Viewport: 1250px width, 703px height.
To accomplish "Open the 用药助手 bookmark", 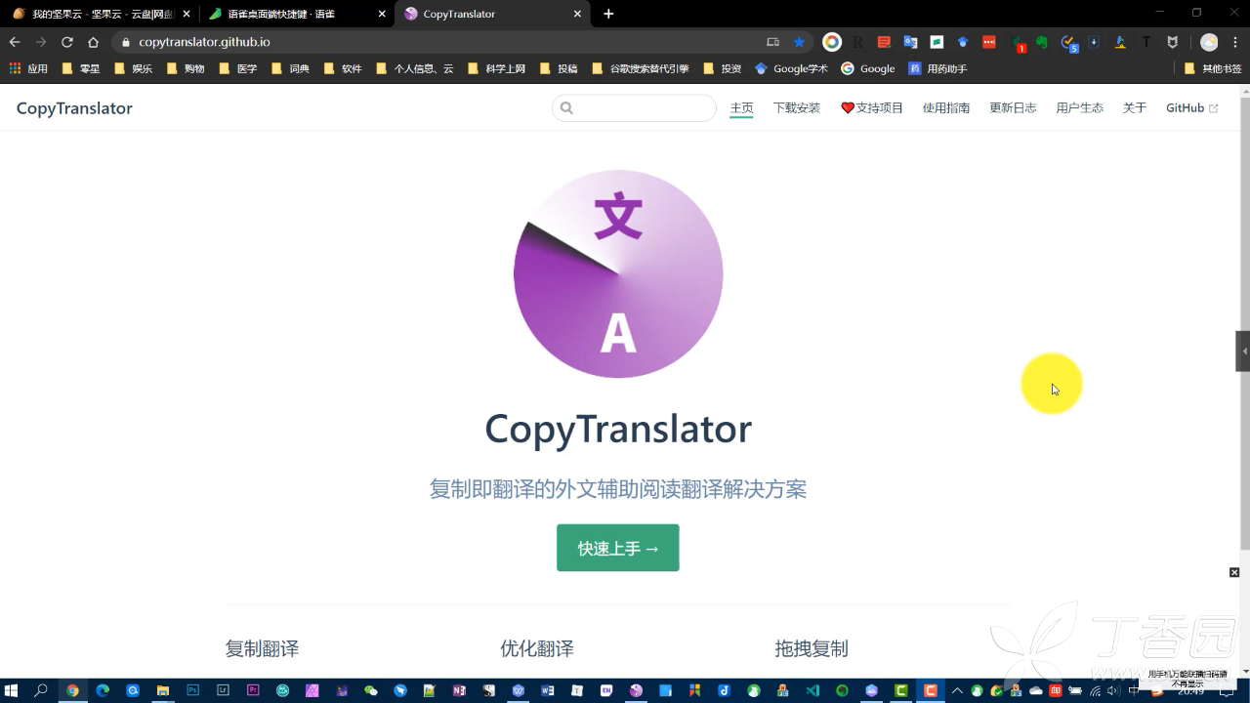I will (937, 68).
